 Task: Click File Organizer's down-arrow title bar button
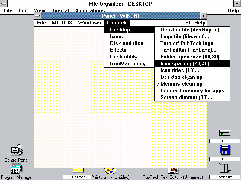click(237, 3)
